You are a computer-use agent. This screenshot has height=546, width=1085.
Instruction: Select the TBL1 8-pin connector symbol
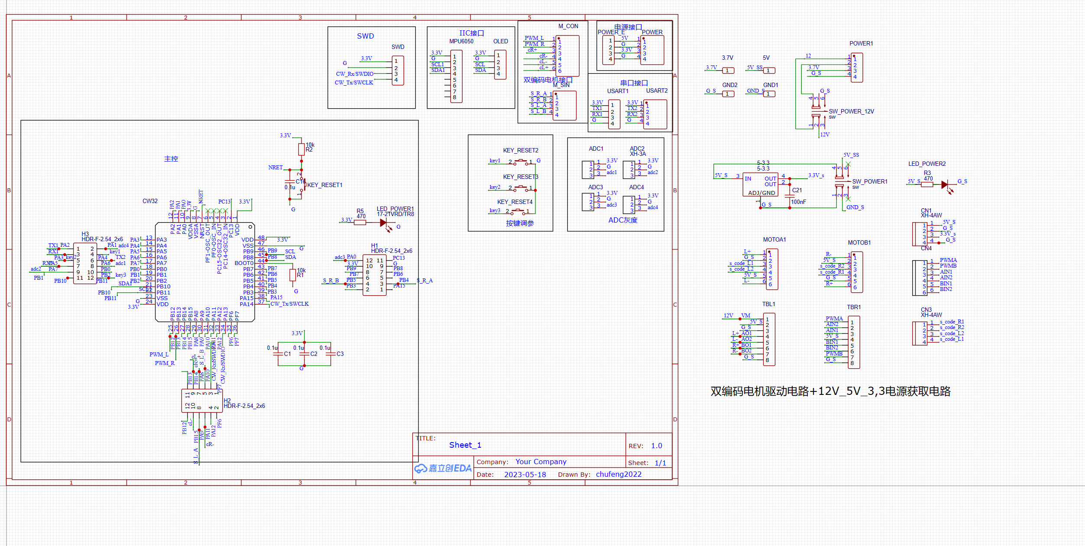[x=769, y=339]
